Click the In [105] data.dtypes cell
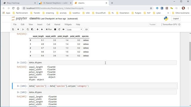Viewport: 191px width, 107px height. tap(102, 92)
